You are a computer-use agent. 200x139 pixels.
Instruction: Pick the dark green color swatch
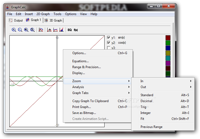pyautogui.click(x=168, y=74)
